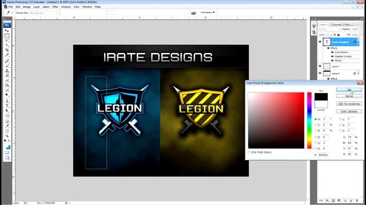Viewport: 366px width, 205px height.
Task: Hide Layer 7 visibility eye
Action: coord(320,67)
